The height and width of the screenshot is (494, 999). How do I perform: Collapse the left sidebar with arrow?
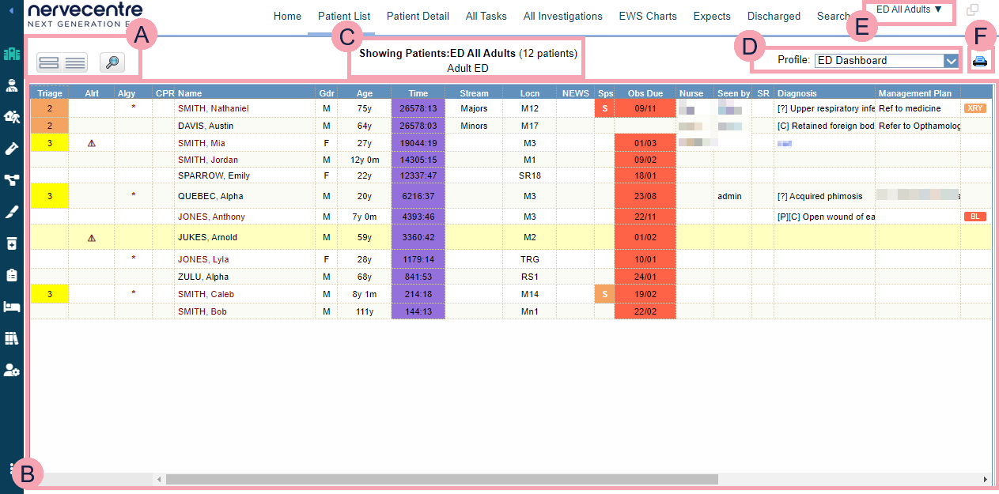11,10
